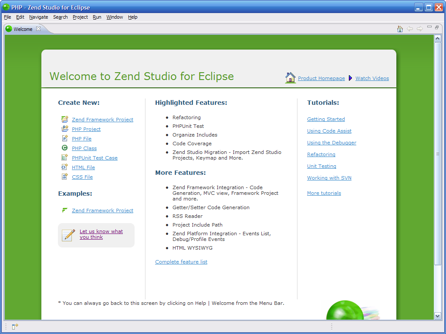446x334 pixels.
Task: Maximize the Zend Studio window
Action: [x=429, y=7]
